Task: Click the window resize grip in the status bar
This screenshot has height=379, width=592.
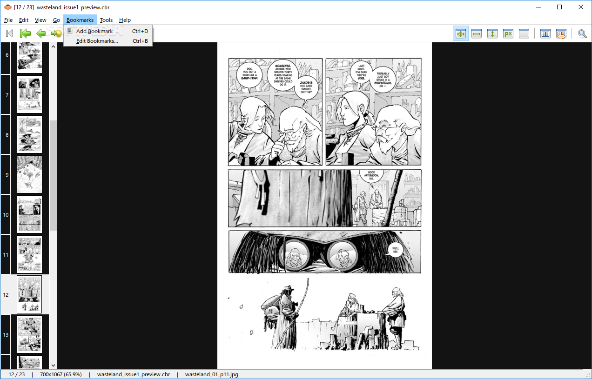Action: (588, 375)
